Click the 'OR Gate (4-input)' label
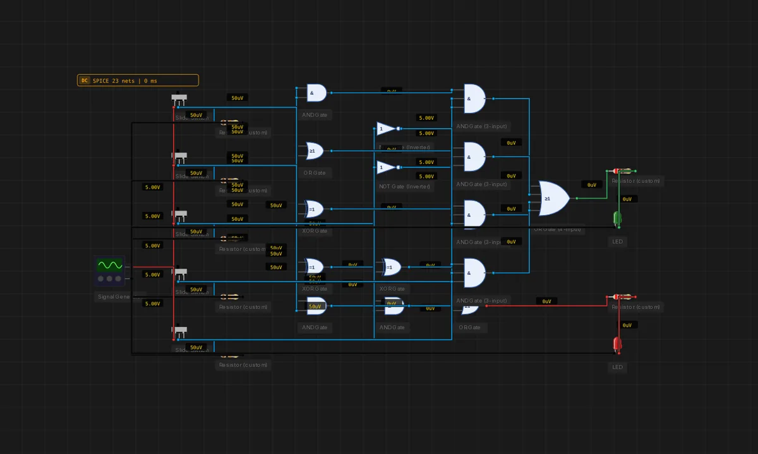758x454 pixels. [x=558, y=230]
